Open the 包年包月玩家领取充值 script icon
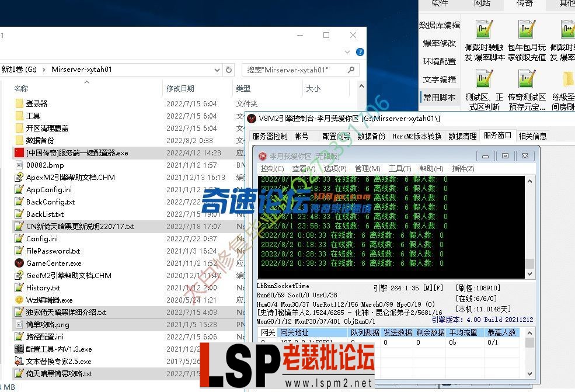Viewport: 575px width, 392px height. coord(527,30)
